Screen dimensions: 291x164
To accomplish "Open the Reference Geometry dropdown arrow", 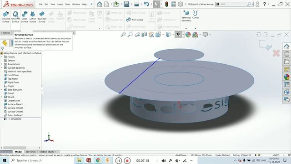I will click(x=186, y=28).
